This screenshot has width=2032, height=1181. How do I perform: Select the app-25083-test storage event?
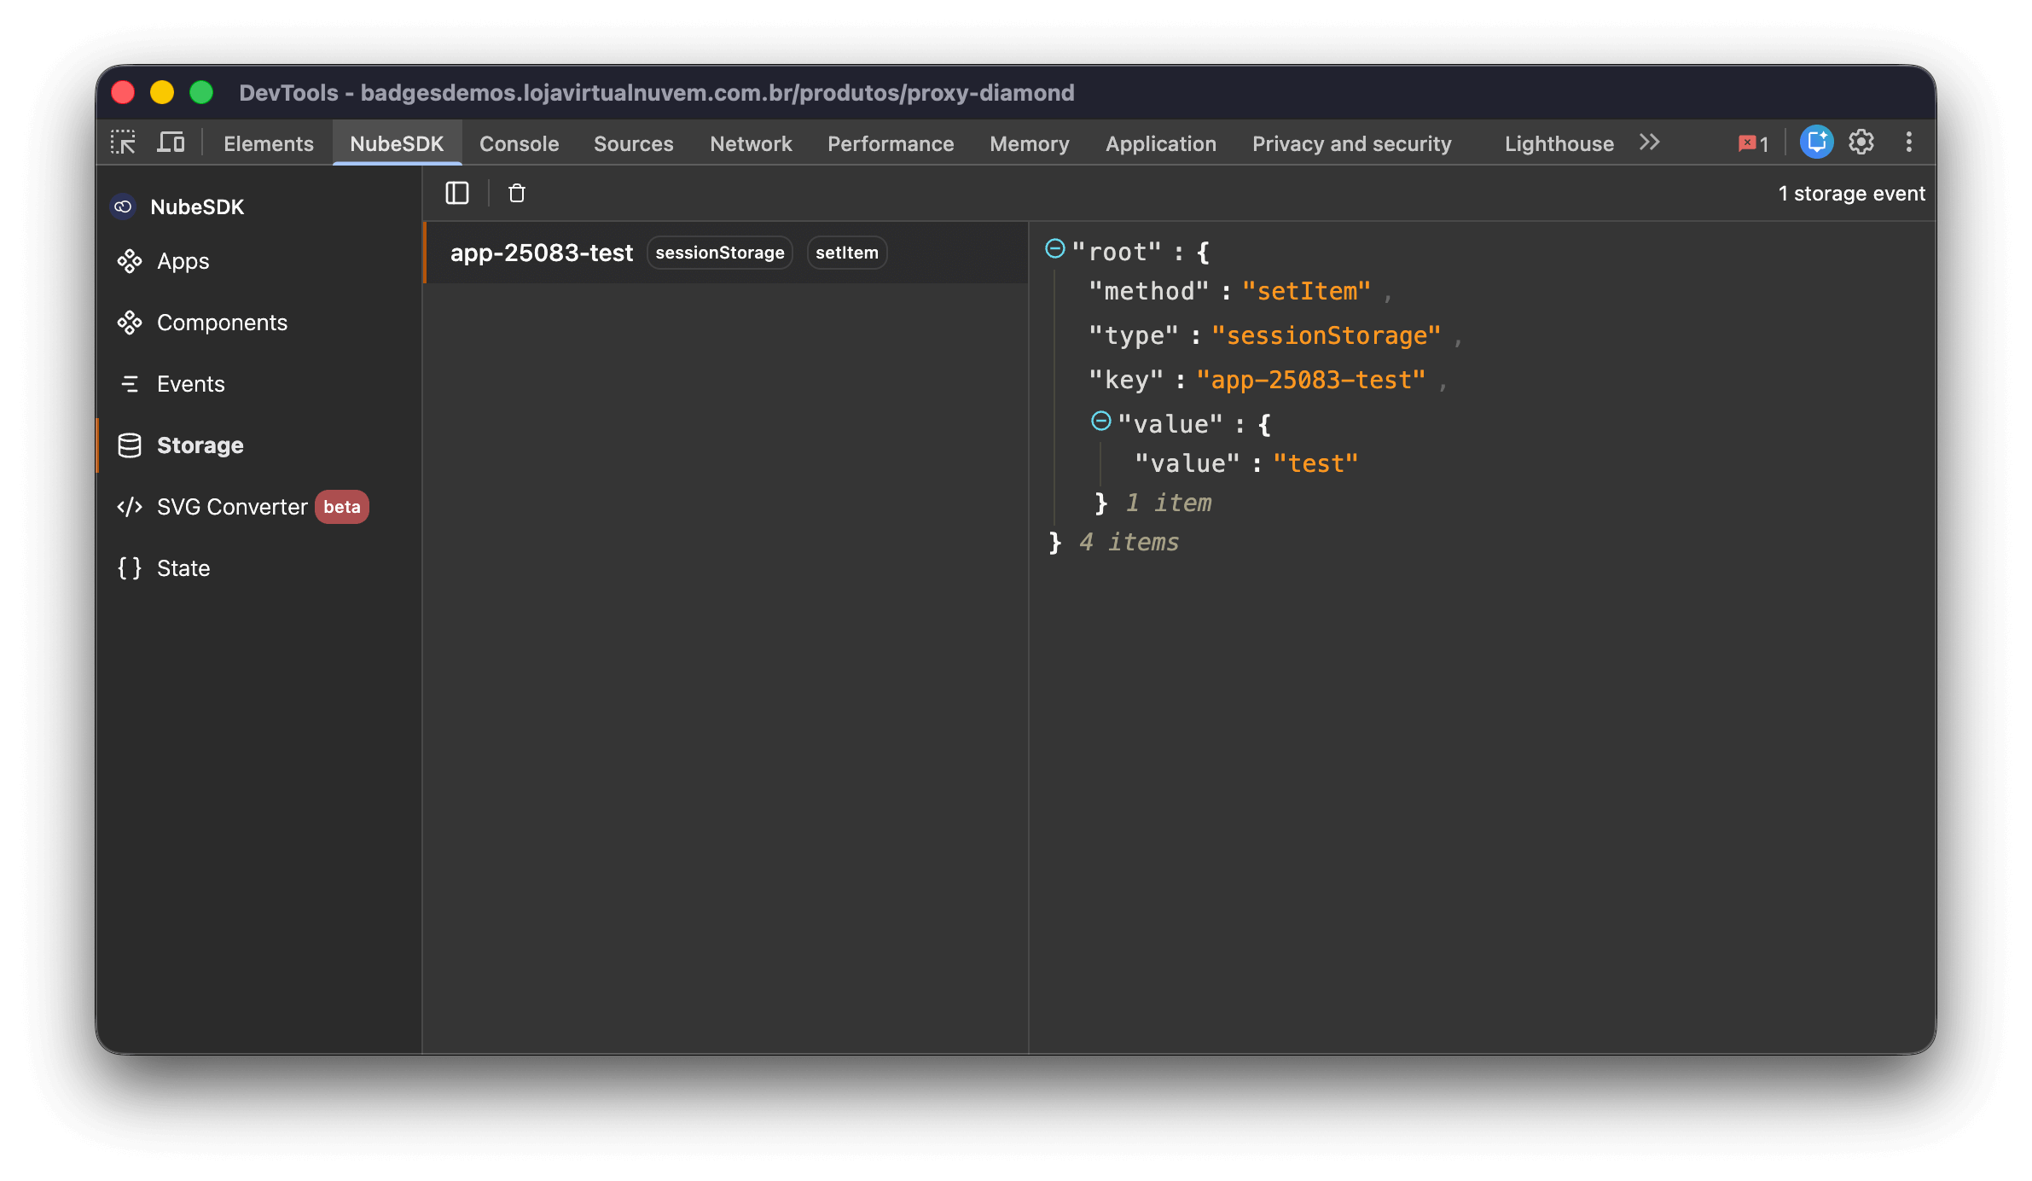point(542,252)
